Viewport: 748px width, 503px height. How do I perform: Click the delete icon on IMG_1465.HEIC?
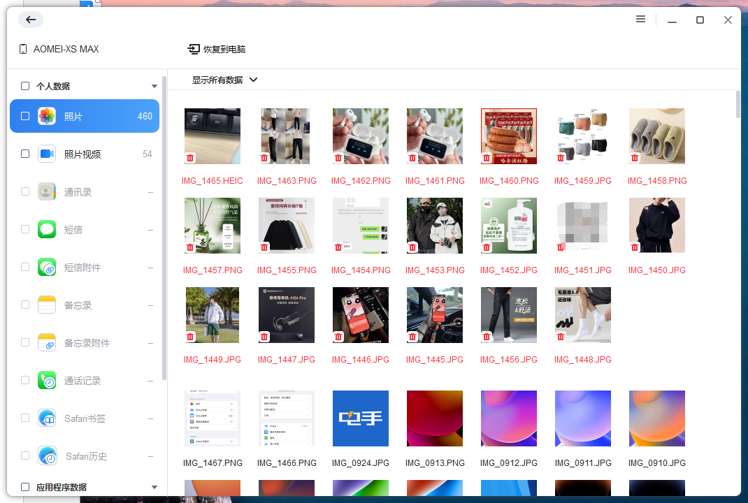pos(190,159)
